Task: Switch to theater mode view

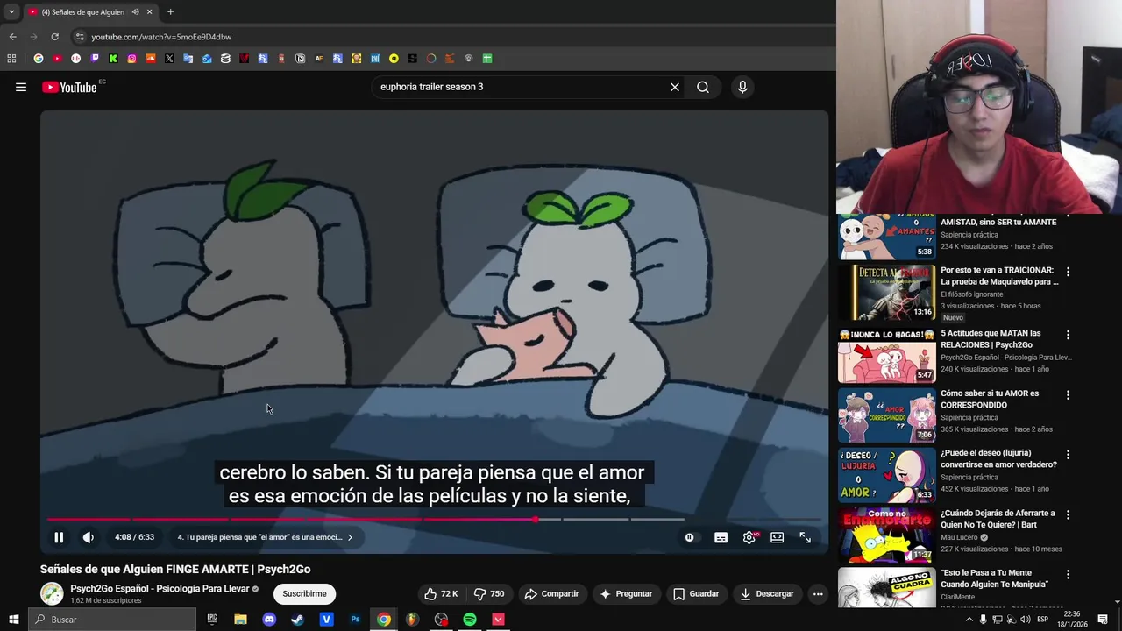Action: tap(778, 537)
